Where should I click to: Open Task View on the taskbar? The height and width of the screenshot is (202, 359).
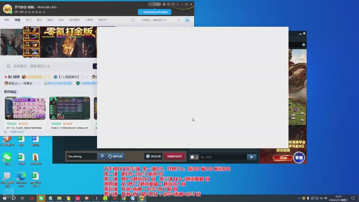pos(22,198)
